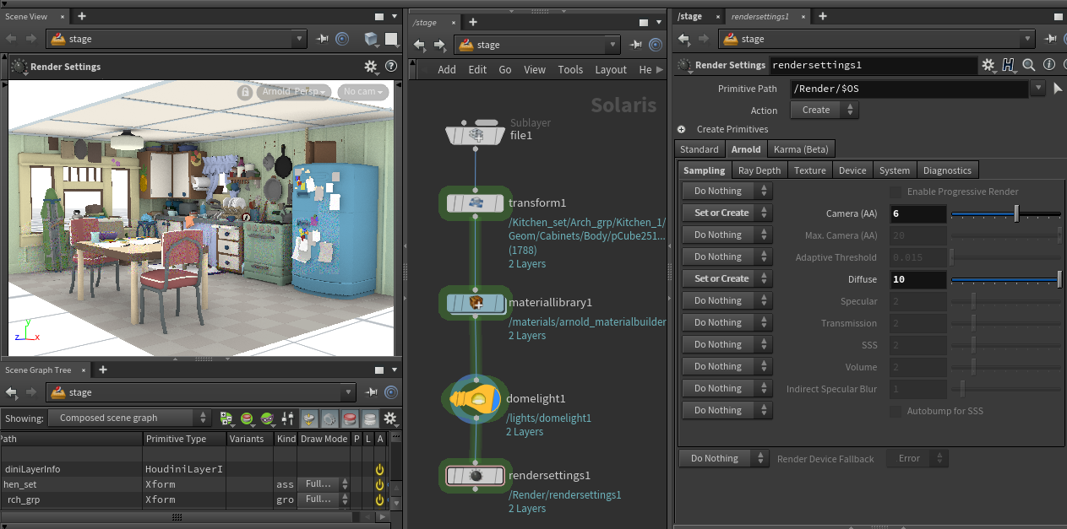Click the help question mark in Scene View
The height and width of the screenshot is (529, 1067).
click(391, 67)
